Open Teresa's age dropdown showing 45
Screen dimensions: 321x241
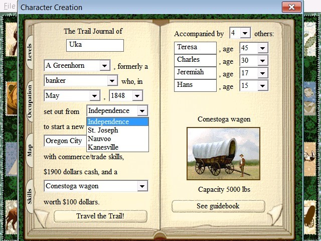click(x=263, y=48)
